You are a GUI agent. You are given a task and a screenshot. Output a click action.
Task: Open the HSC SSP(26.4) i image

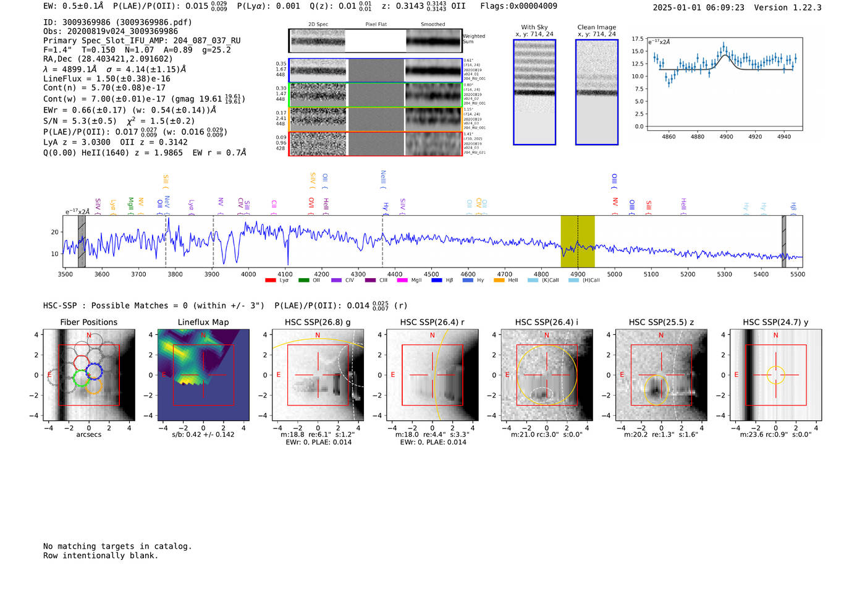[547, 375]
